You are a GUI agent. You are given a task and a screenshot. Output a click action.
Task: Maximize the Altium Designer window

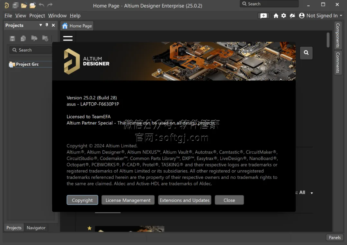click(x=323, y=5)
